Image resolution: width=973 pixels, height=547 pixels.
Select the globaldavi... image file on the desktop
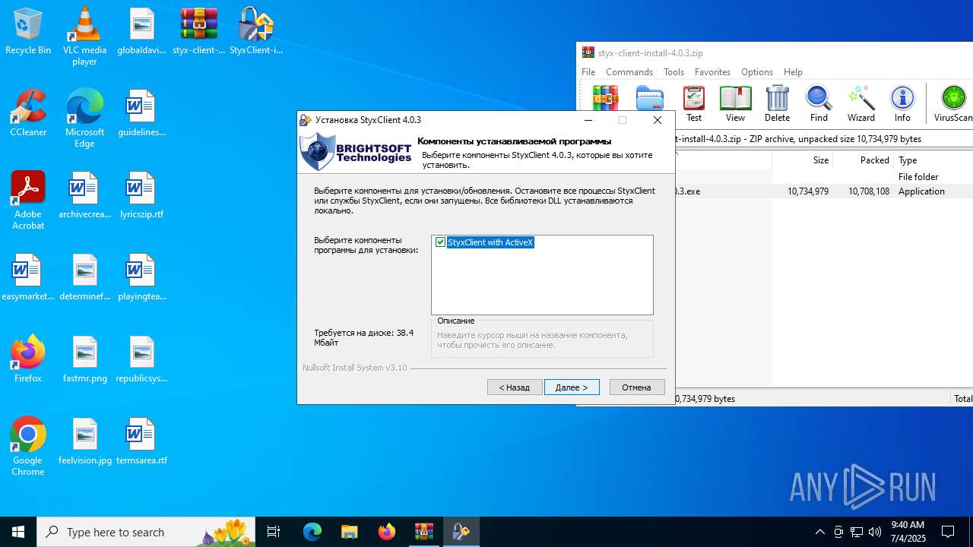141,32
